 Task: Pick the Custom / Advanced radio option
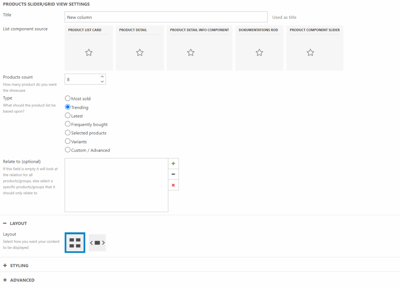click(x=68, y=150)
